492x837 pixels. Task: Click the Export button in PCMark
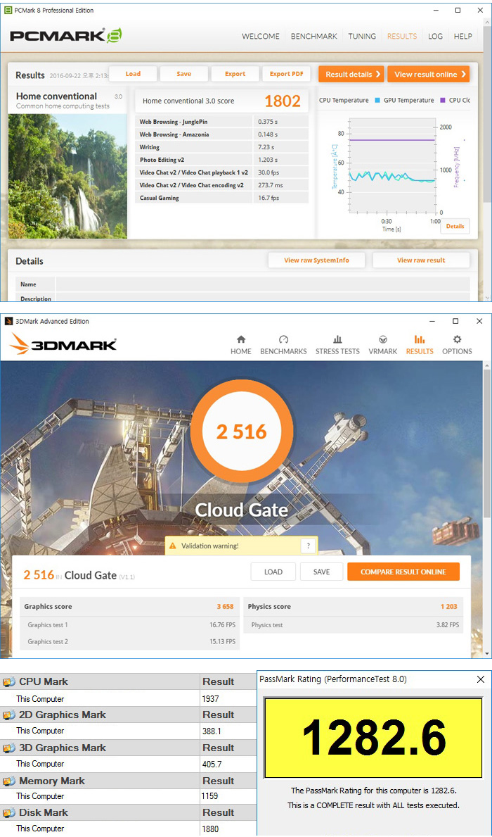pos(235,74)
